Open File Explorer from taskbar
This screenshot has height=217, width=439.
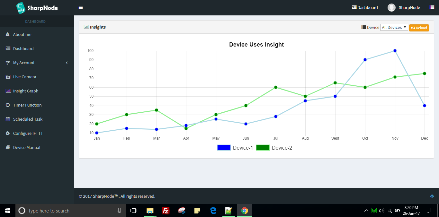pos(150,211)
